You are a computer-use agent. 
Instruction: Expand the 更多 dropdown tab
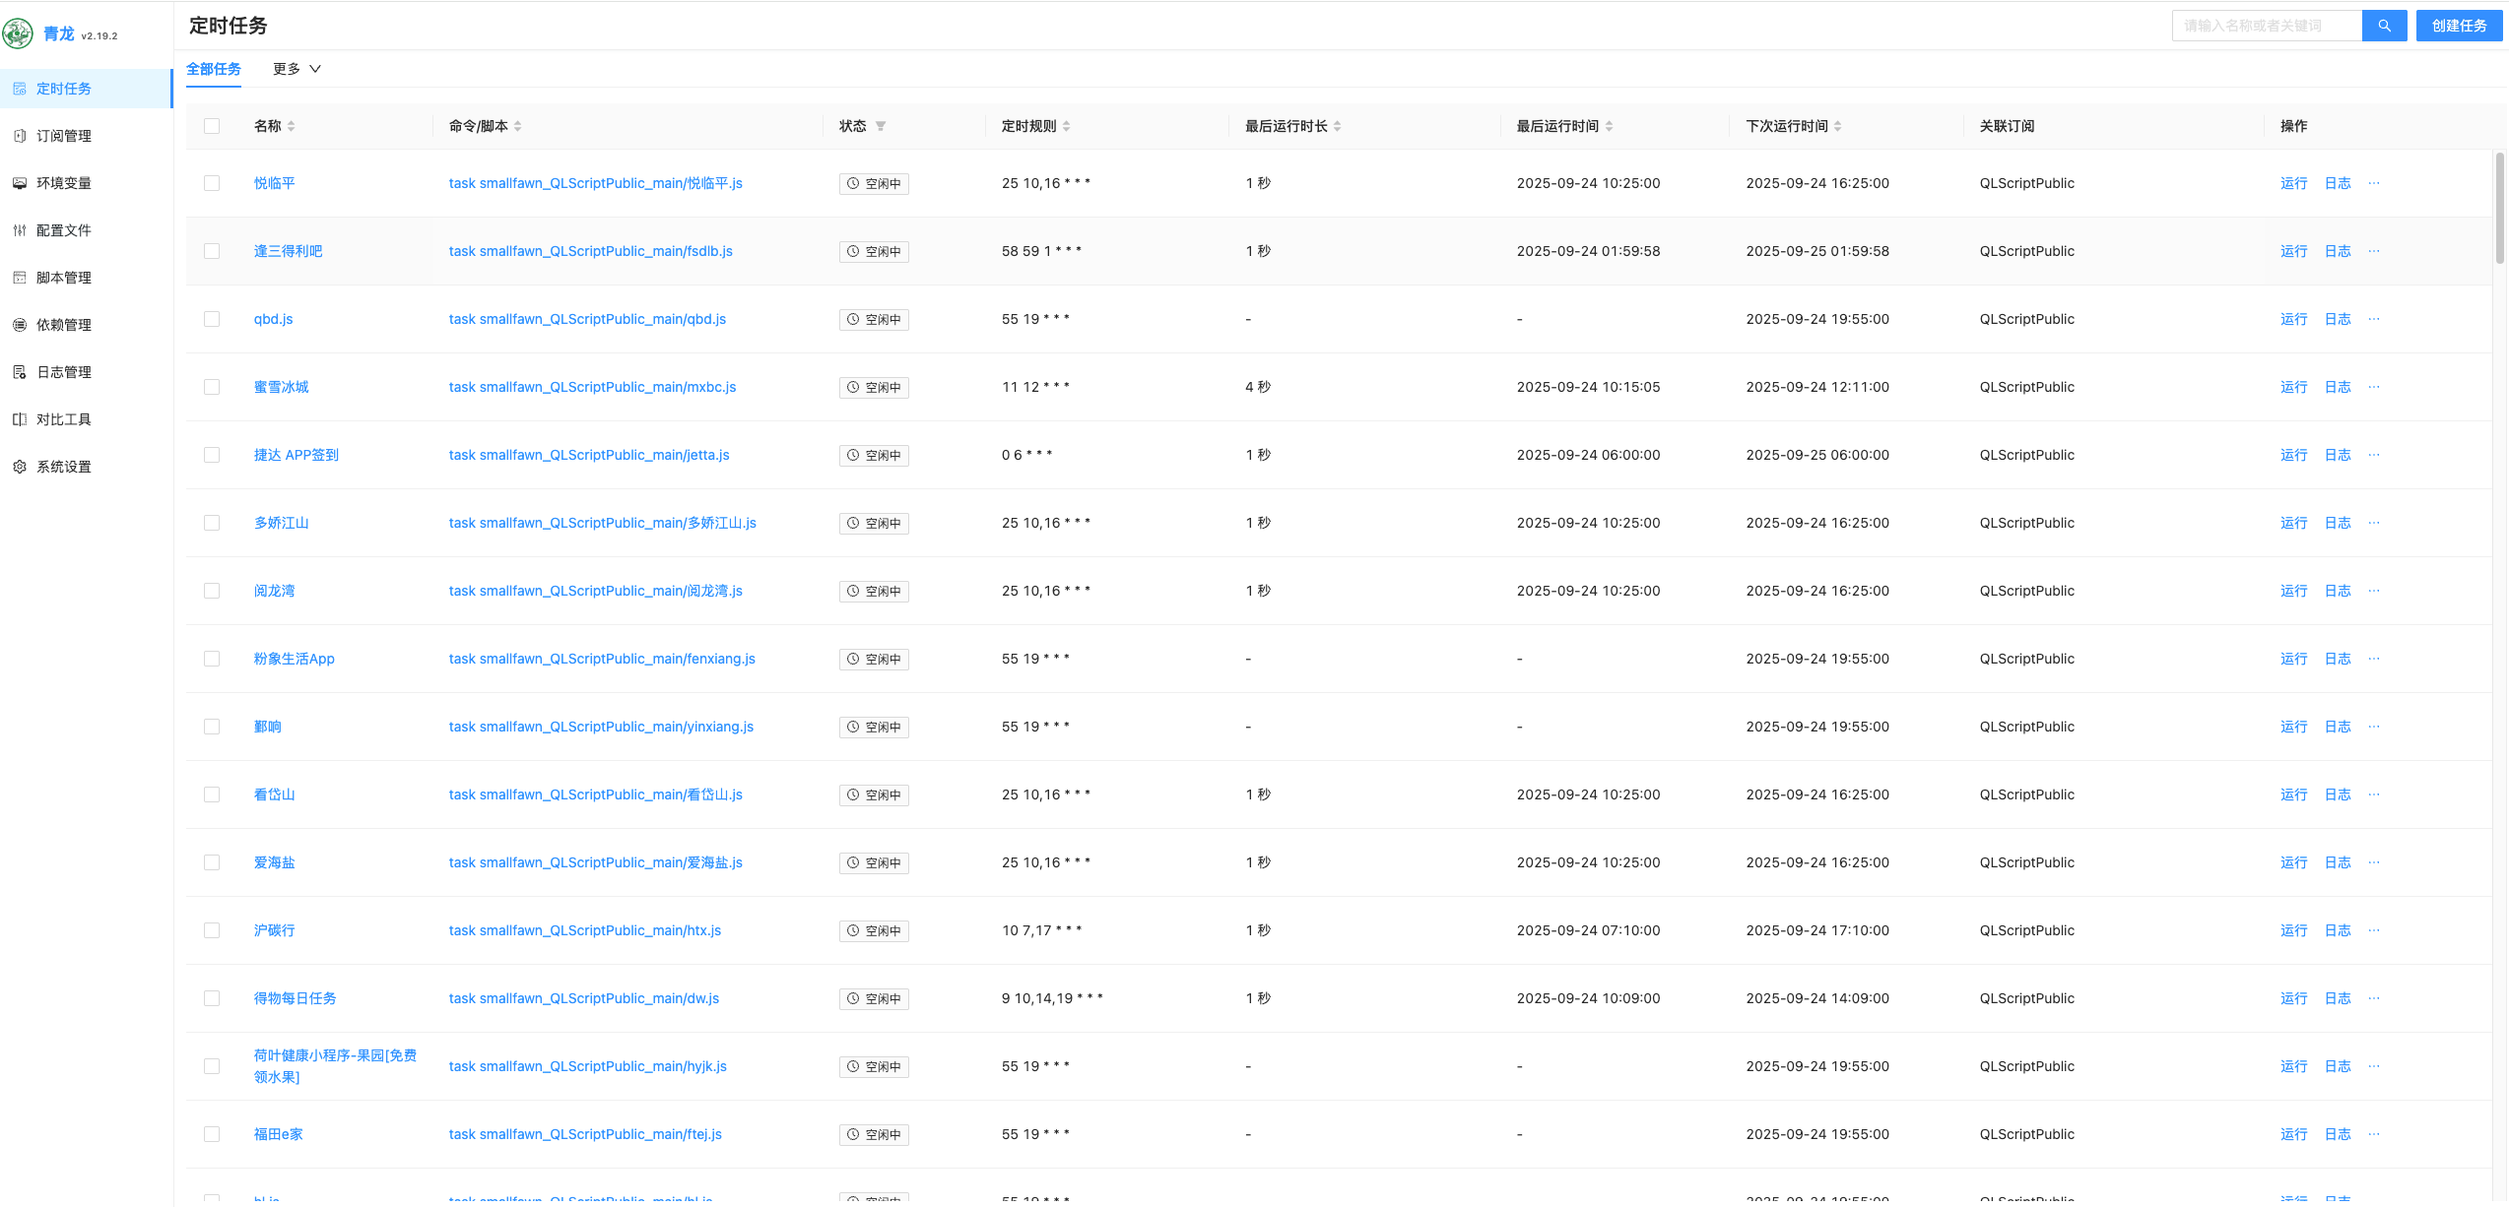point(297,69)
